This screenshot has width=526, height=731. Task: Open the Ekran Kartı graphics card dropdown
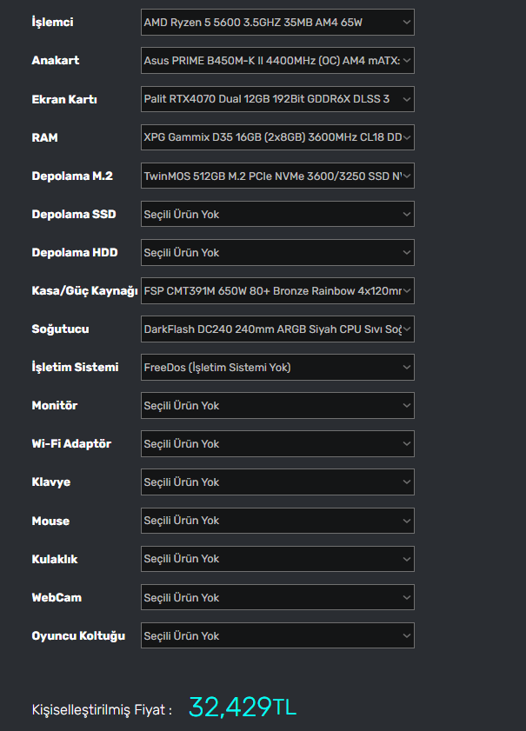click(276, 99)
